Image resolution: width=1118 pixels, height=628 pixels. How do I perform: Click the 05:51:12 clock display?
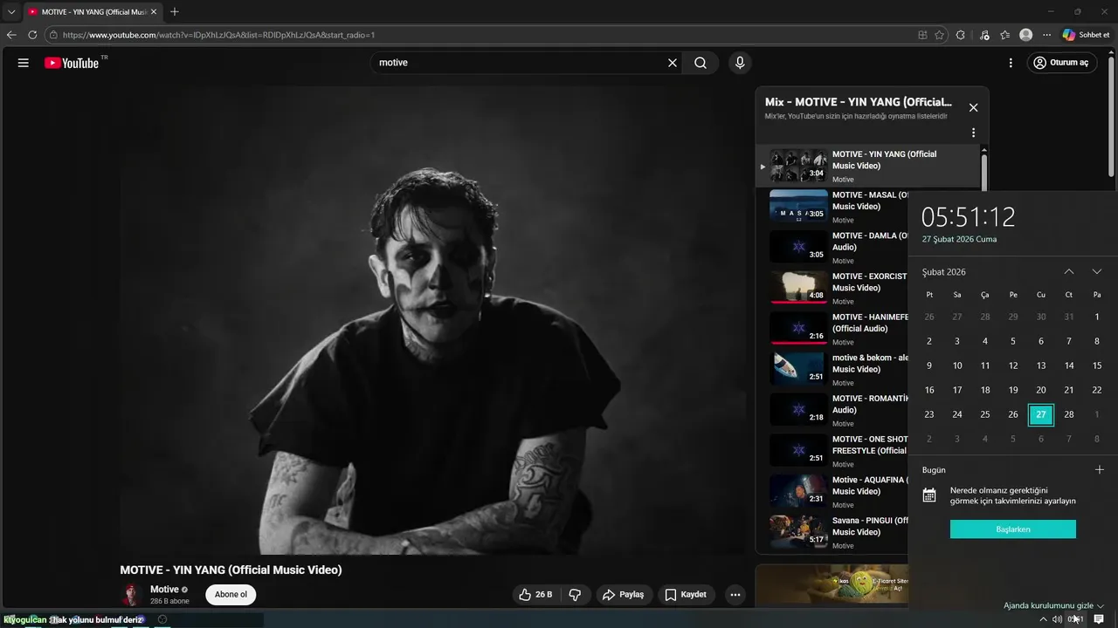pyautogui.click(x=969, y=216)
